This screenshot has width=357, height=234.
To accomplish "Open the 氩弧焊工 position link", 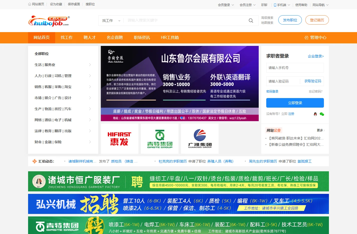I will click(305, 161).
